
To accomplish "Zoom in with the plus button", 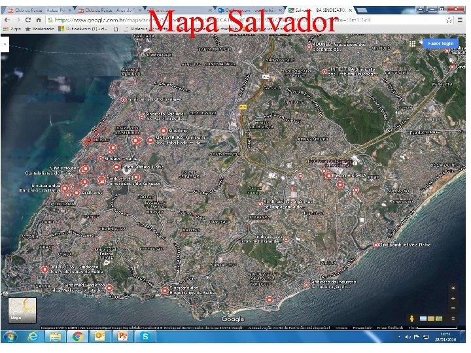I will point(453,298).
